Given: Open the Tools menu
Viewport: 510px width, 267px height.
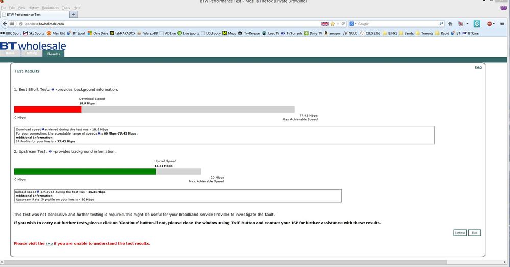Looking at the screenshot, I should click(66, 8).
